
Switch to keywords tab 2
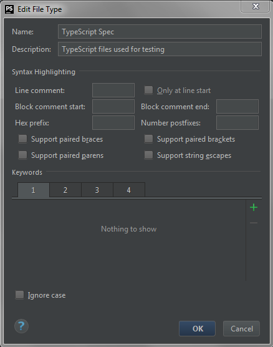(x=65, y=190)
